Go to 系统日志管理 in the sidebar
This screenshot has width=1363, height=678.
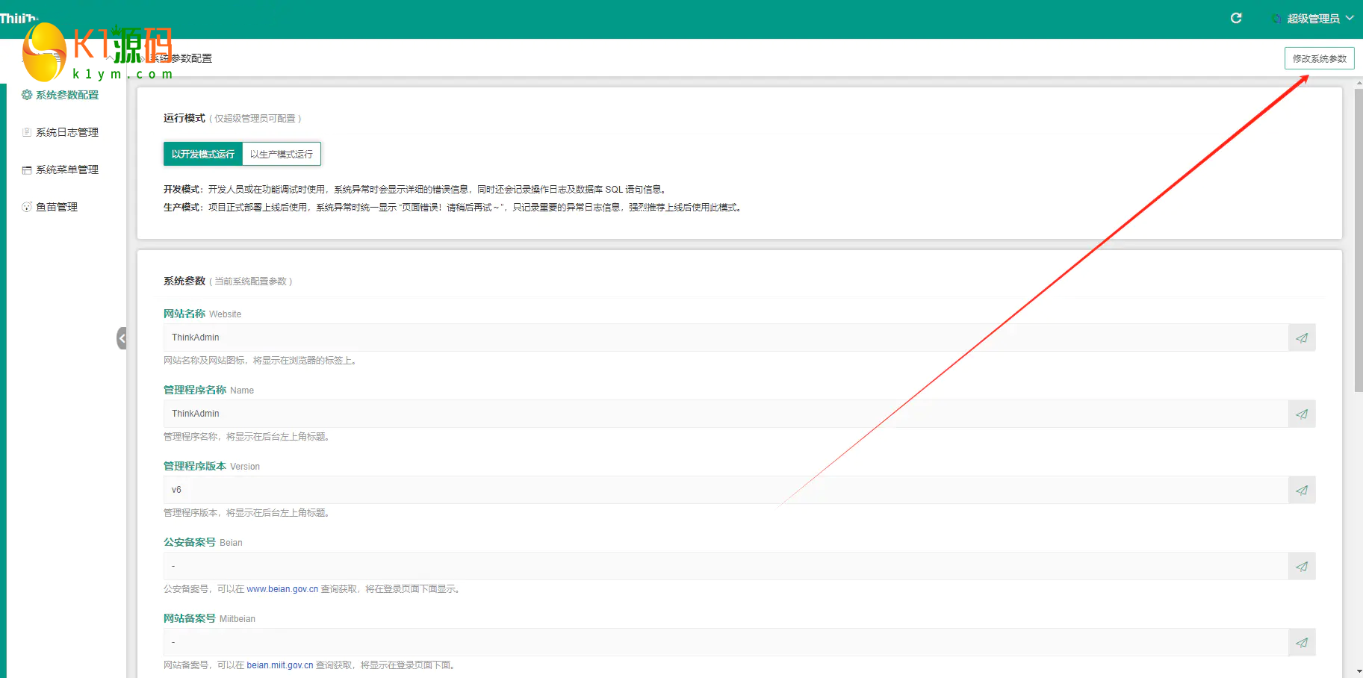(x=60, y=132)
